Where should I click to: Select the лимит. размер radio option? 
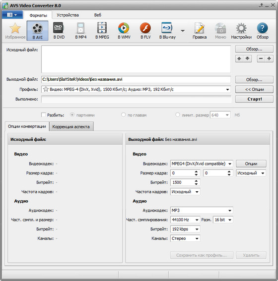click(178, 114)
